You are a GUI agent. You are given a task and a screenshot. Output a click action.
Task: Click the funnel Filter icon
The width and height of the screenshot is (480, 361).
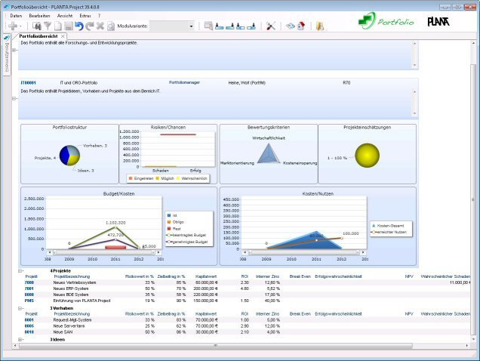(x=48, y=26)
